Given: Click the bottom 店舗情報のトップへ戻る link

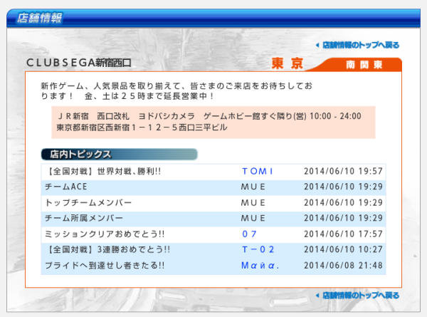Looking at the screenshot, I should [x=361, y=295].
